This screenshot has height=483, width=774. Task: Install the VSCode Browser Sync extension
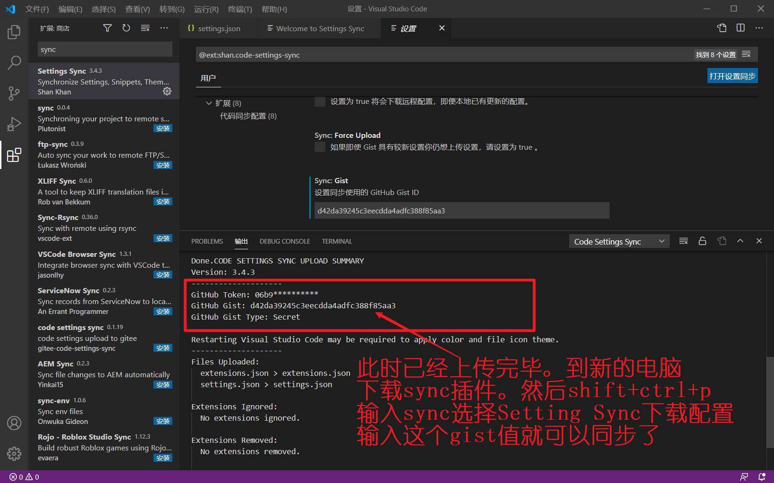tap(163, 275)
